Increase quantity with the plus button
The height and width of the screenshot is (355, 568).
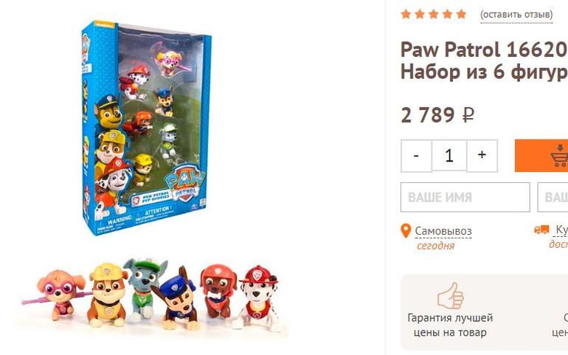[x=482, y=156]
